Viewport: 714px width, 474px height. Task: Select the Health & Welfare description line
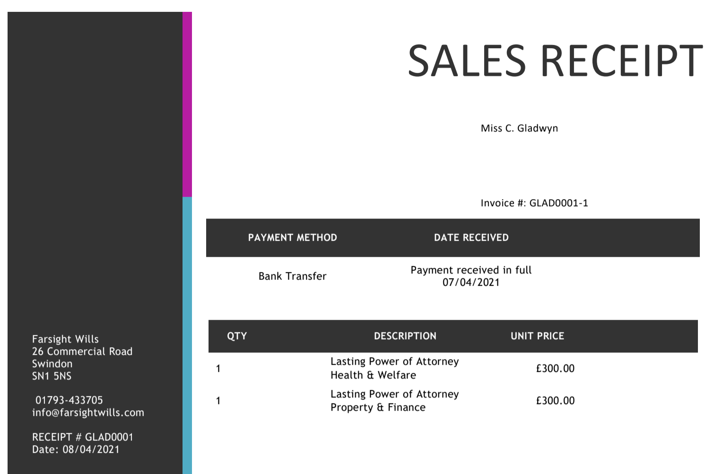[373, 375]
